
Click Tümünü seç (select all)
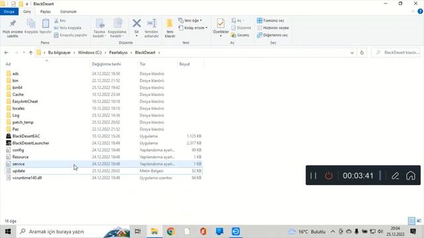pyautogui.click(x=270, y=20)
